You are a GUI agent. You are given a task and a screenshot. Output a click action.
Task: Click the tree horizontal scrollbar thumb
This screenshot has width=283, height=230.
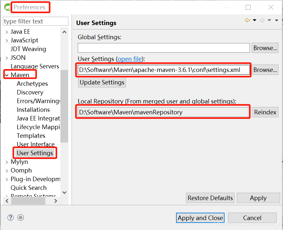pyautogui.click(x=28, y=201)
